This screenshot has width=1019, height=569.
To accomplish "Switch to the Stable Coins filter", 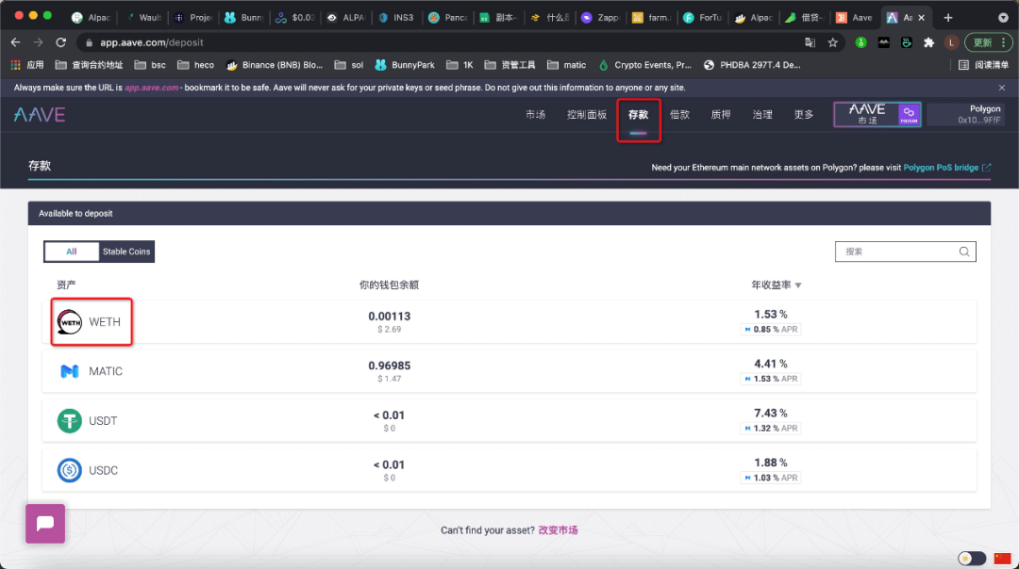I will [125, 251].
